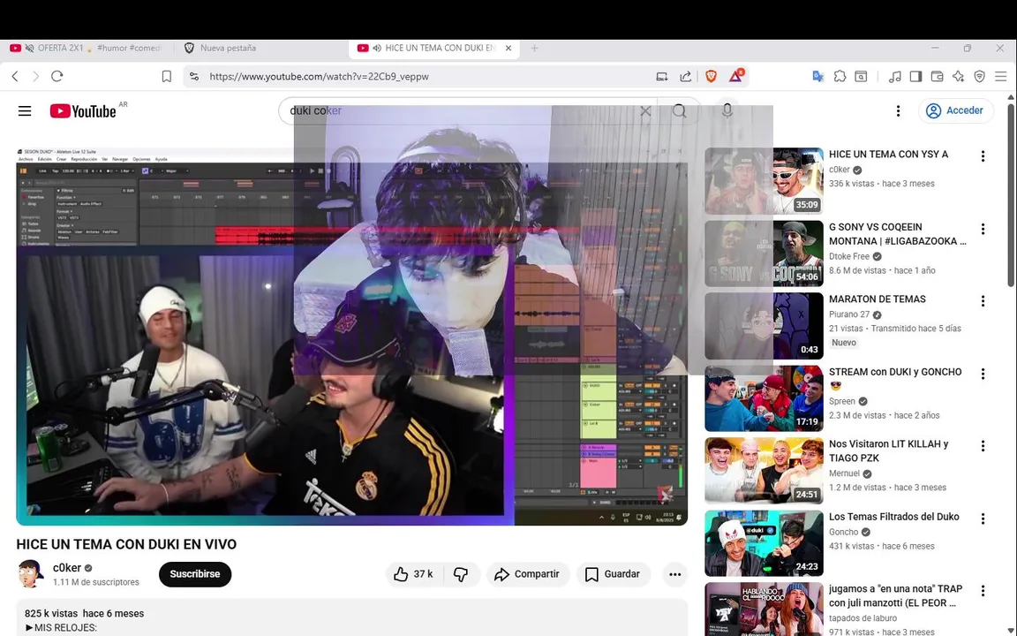Open the Brave Rewards triangle icon
This screenshot has width=1017, height=636.
coord(735,76)
